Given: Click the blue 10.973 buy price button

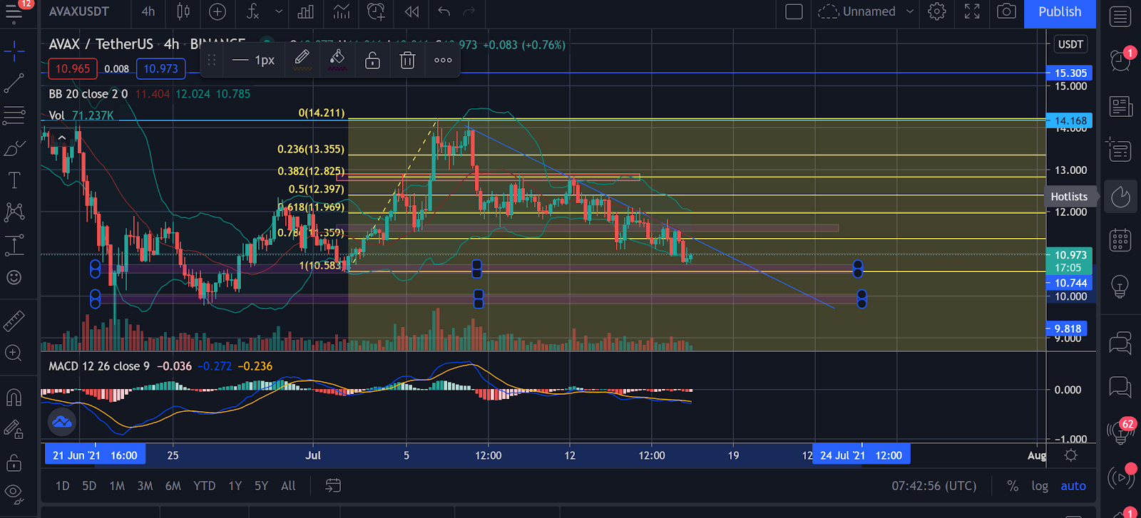Looking at the screenshot, I should (x=161, y=68).
